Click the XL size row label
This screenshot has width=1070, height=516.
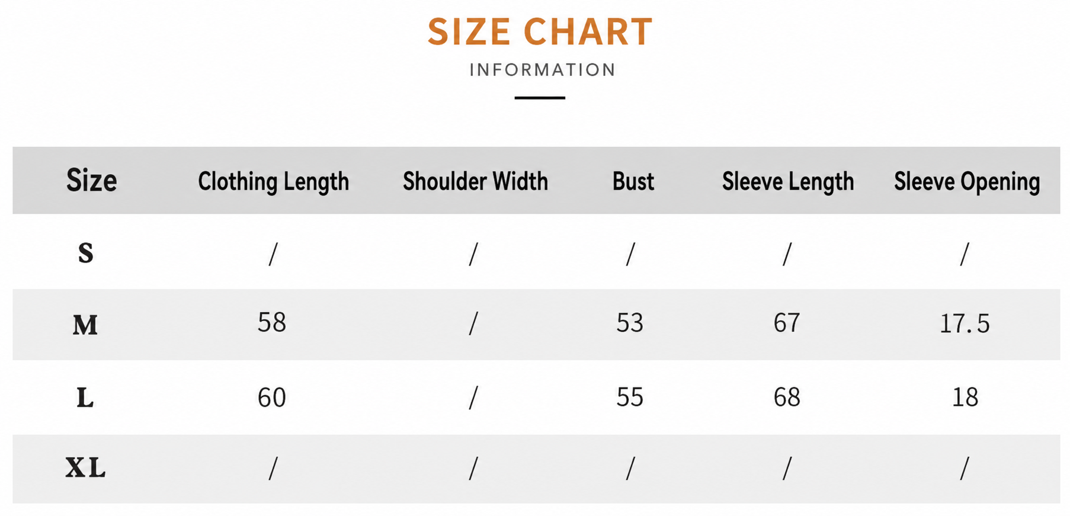coord(85,468)
